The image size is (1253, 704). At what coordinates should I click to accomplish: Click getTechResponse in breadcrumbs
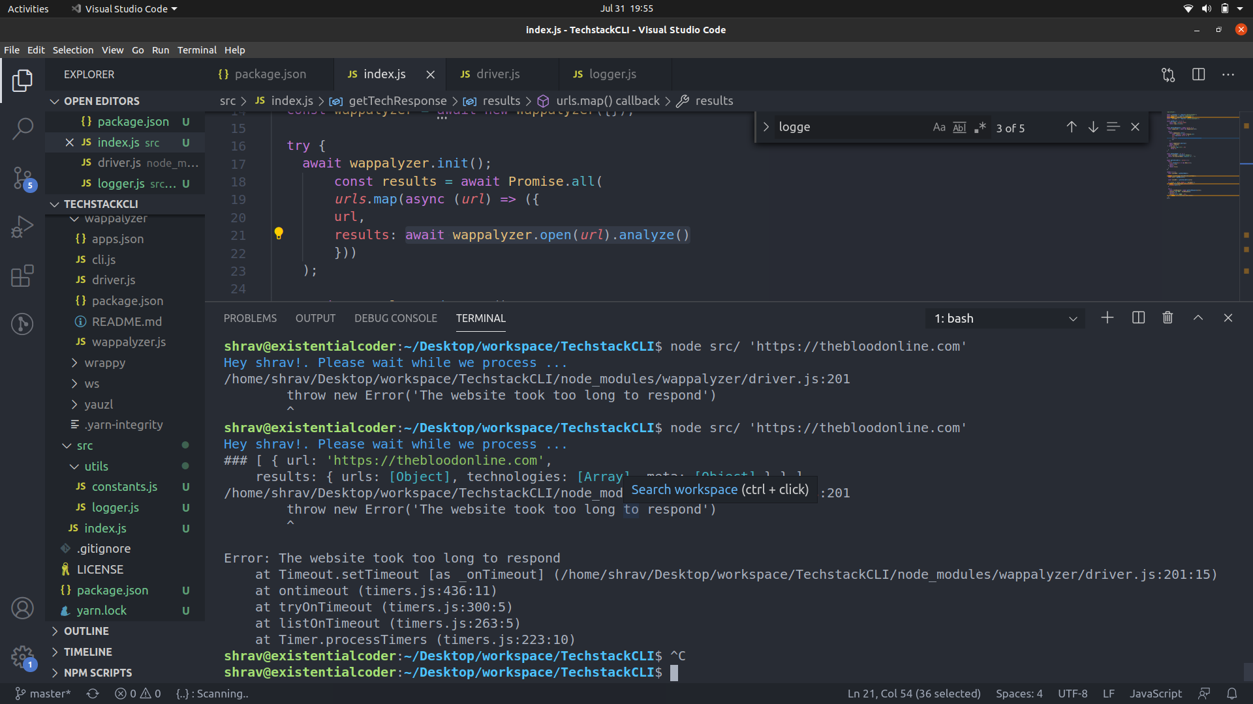397,101
